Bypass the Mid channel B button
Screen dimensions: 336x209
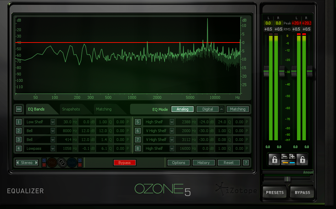click(44, 165)
